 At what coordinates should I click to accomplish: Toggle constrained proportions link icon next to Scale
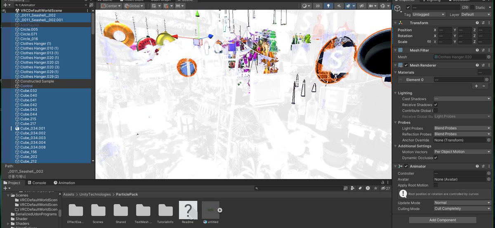429,42
